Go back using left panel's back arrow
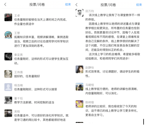 (x=5, y=4)
